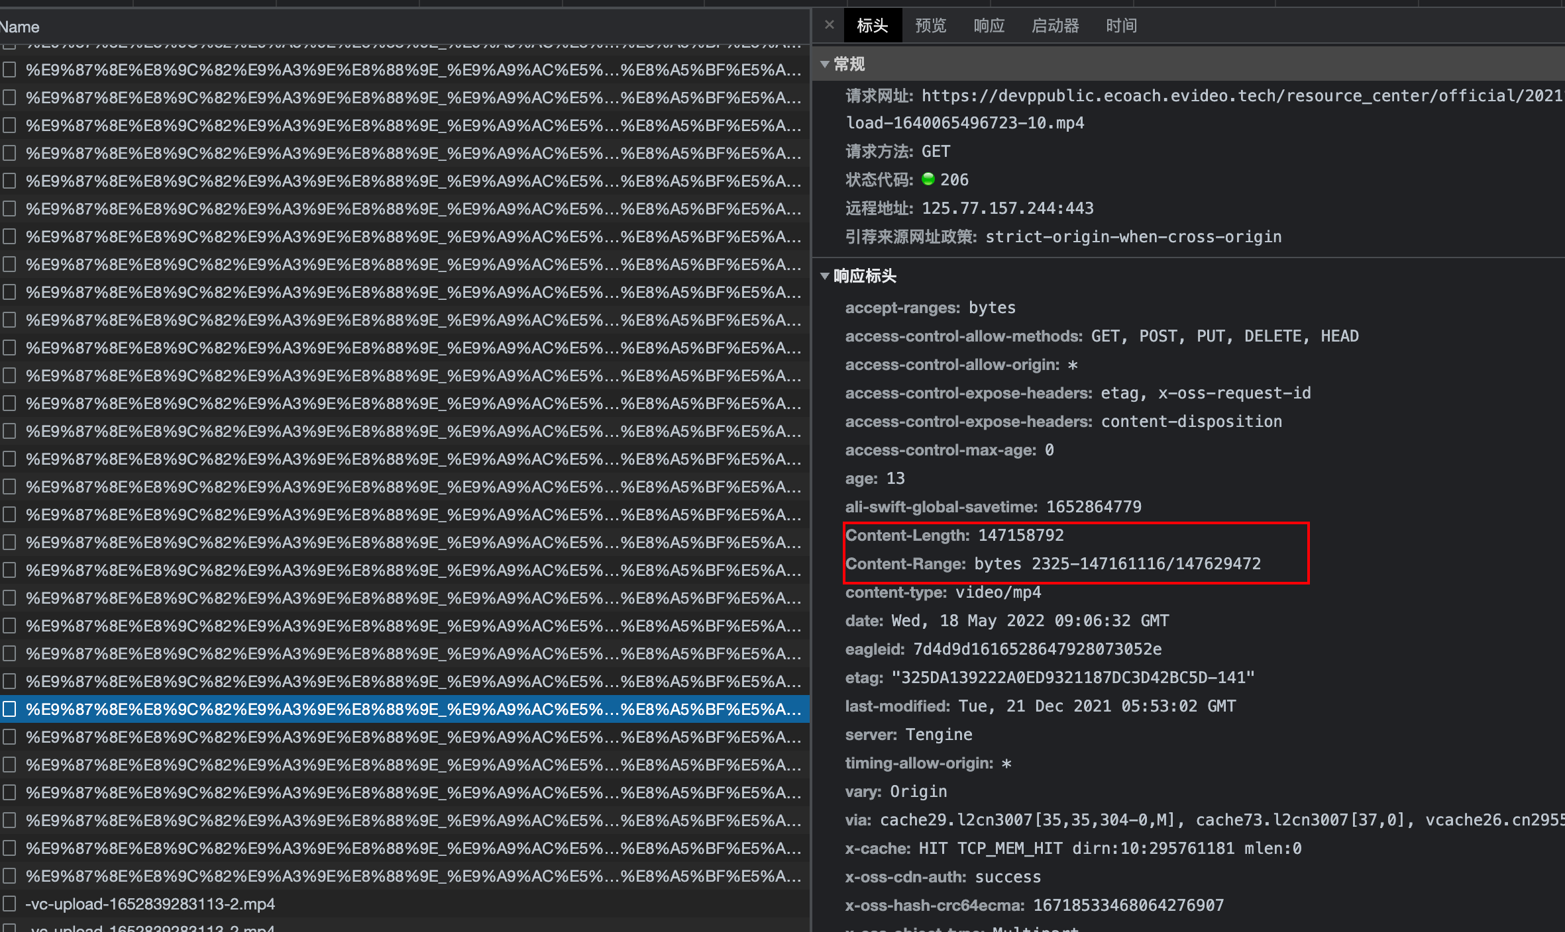Open the 时间 tab
1565x932 pixels.
(1121, 26)
